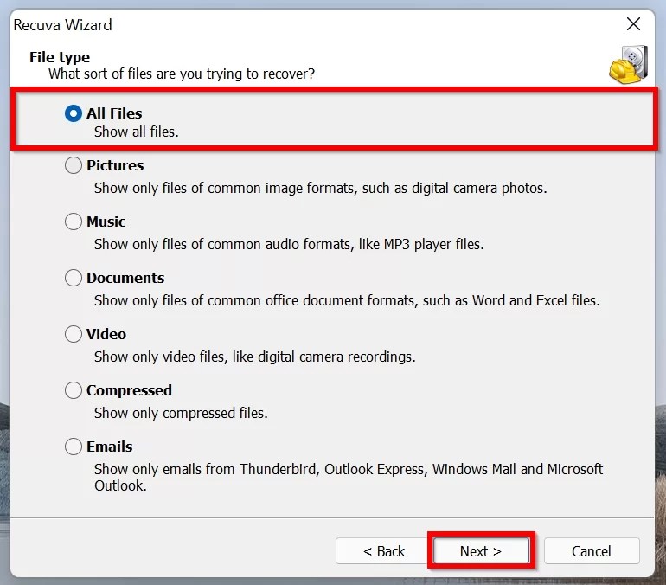Click the 'File type' heading

(60, 57)
